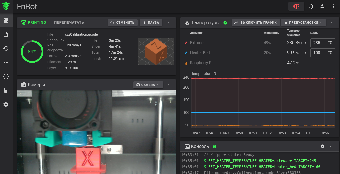
Task: Click the calibration cube thumbnail preview
Action: [156, 52]
